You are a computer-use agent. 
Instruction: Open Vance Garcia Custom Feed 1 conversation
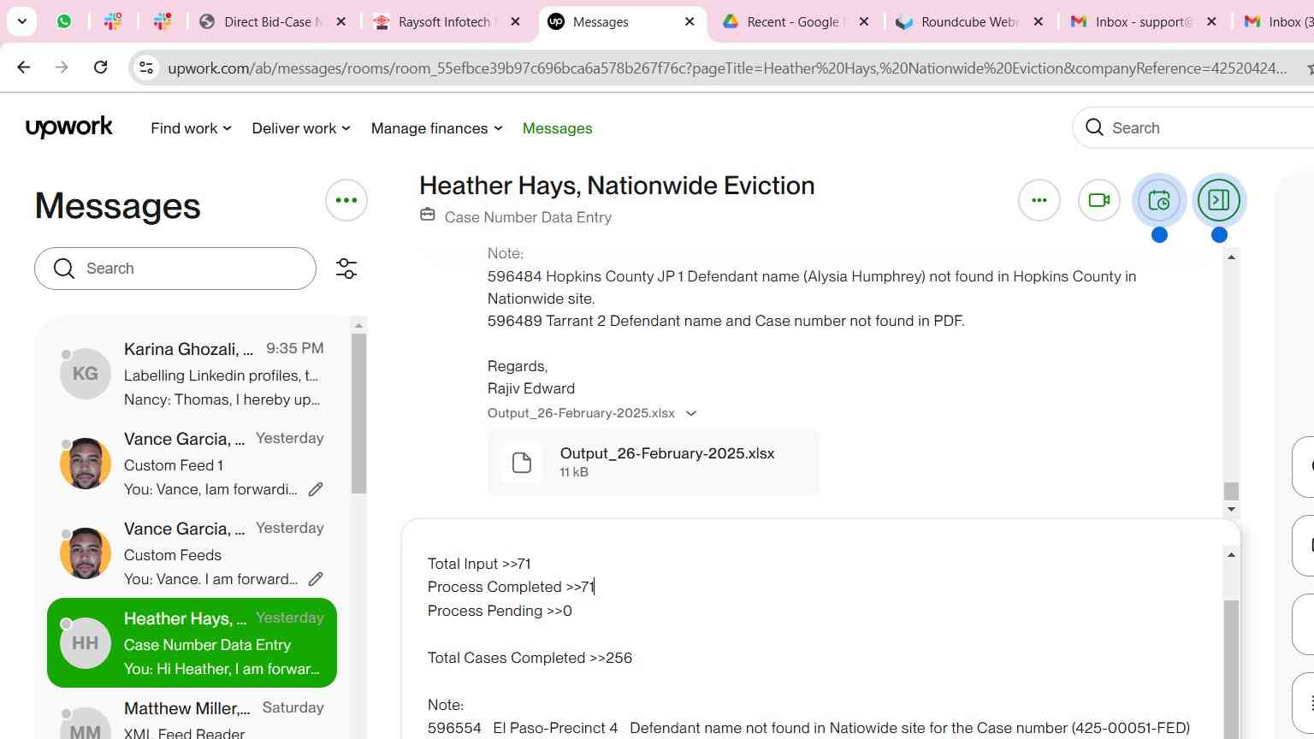[x=192, y=464]
